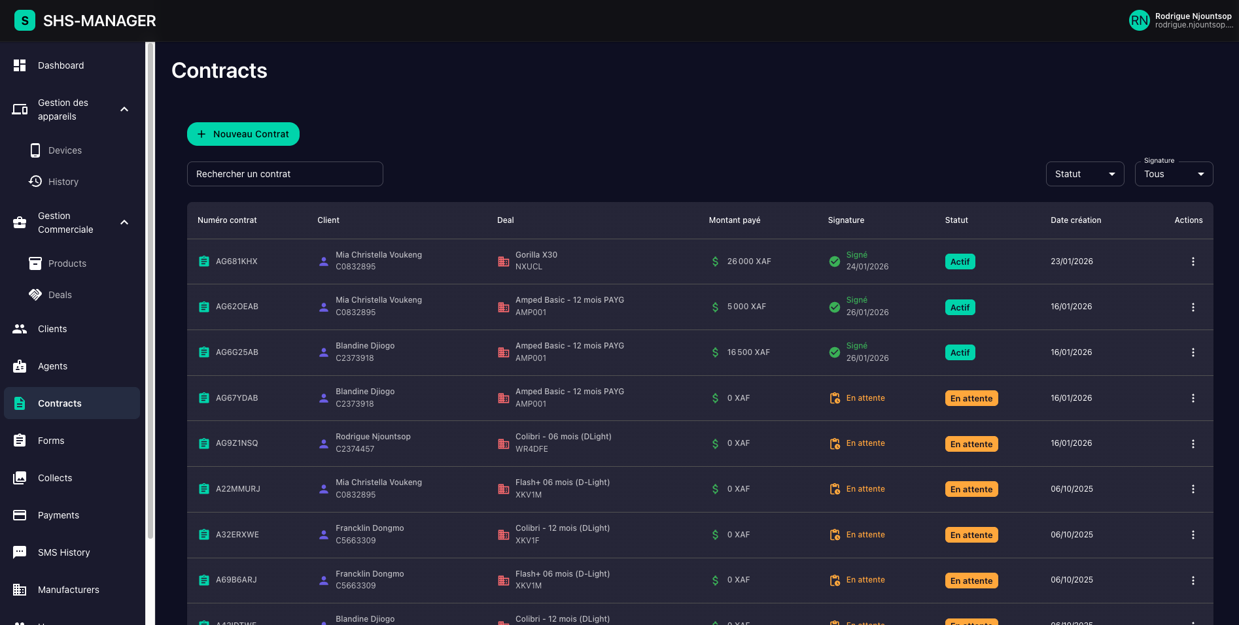Open the Signature filter dropdown
1239x625 pixels.
click(x=1174, y=174)
